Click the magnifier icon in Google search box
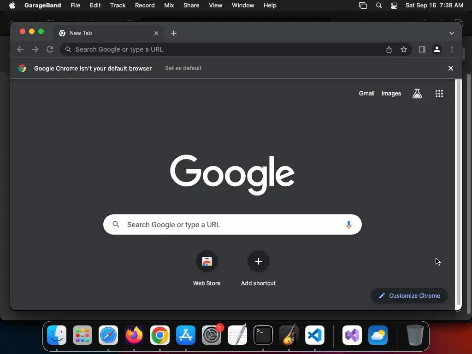 point(116,224)
